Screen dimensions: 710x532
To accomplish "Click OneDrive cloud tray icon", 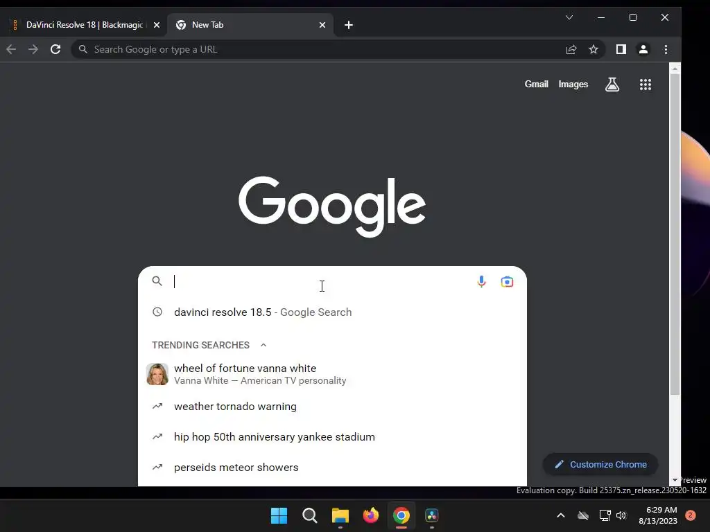I will tap(583, 515).
